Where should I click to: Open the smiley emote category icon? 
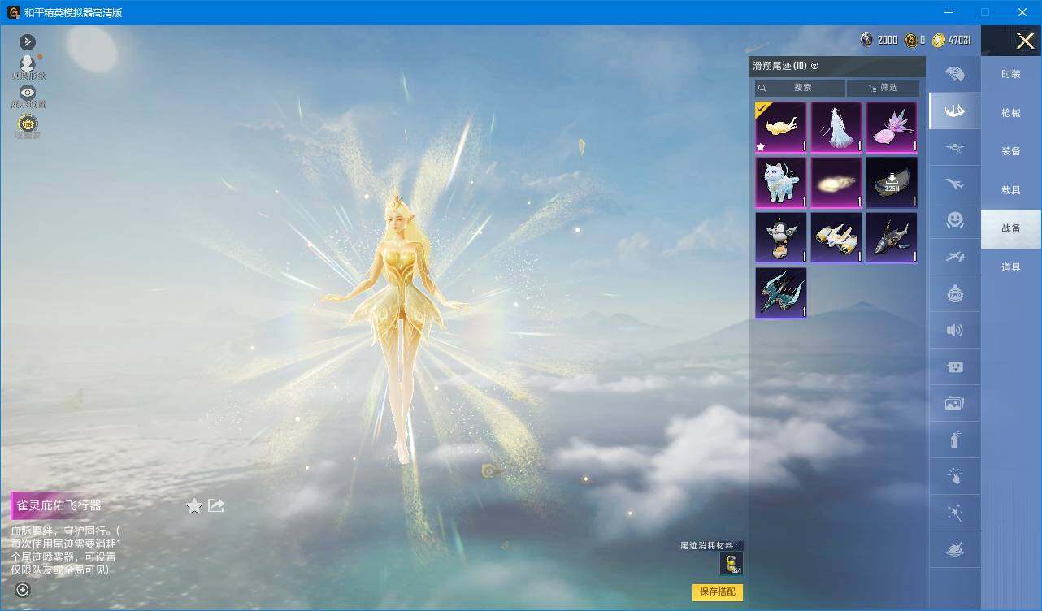pyautogui.click(x=955, y=220)
